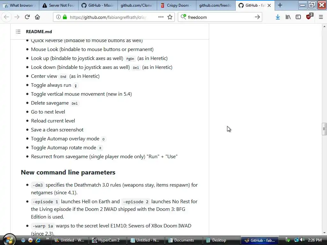Launch Internet Explorer from quick launch
Screen dimensions: 327x245
click(x=38, y=240)
